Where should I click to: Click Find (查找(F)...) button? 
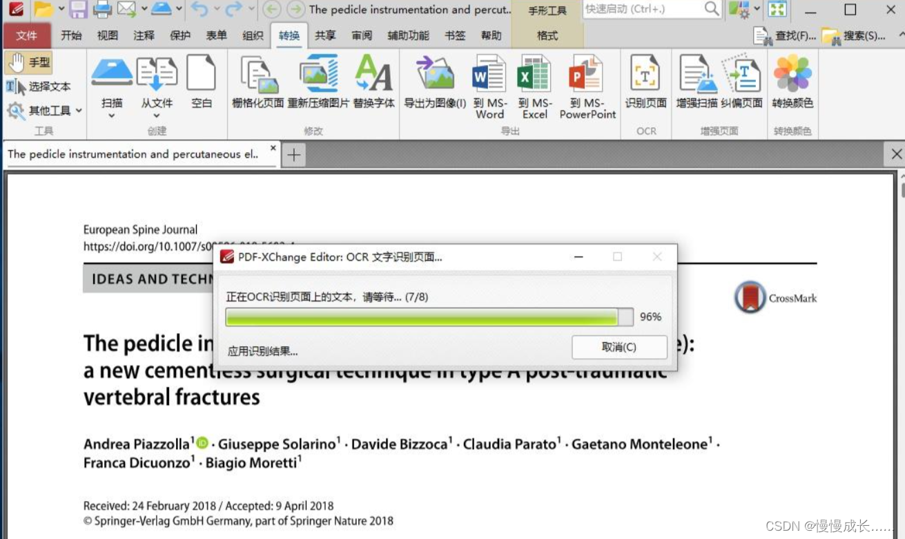click(x=785, y=35)
